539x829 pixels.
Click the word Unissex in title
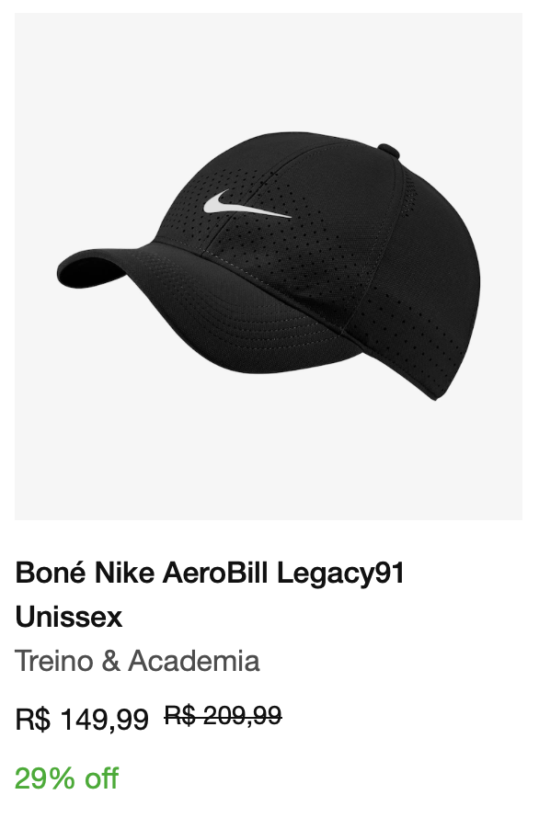tap(69, 617)
